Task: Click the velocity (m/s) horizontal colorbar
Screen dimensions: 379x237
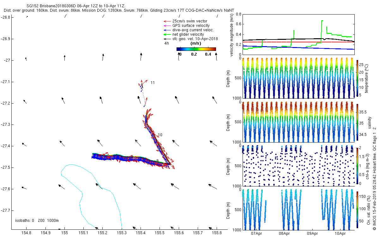Action: (x=196, y=49)
